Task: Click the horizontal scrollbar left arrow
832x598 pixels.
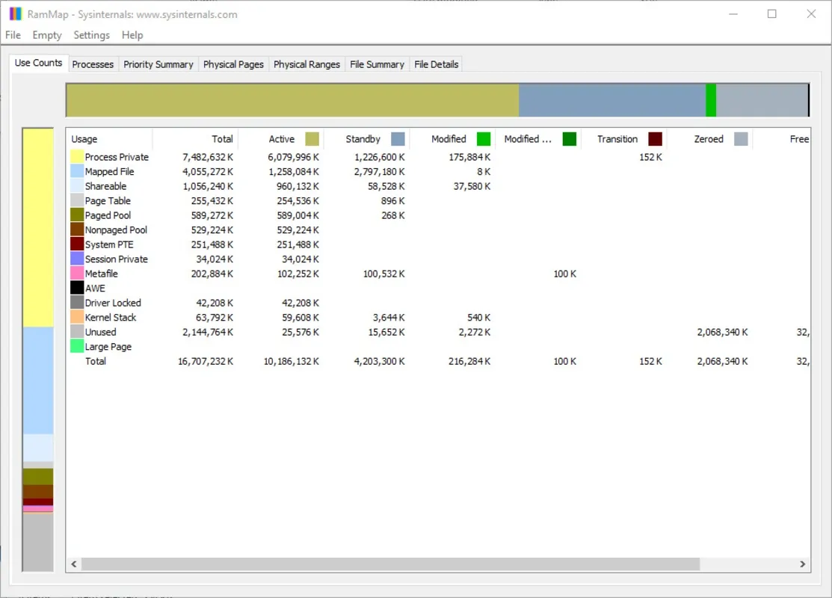Action: [74, 564]
